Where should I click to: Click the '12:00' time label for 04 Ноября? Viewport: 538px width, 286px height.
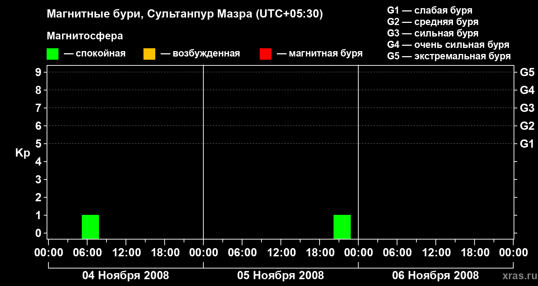pyautogui.click(x=126, y=252)
